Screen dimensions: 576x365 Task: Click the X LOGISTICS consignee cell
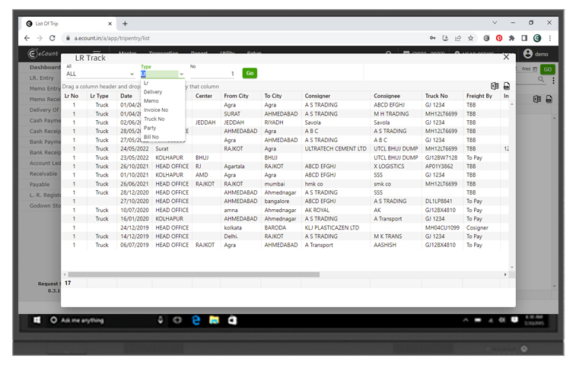(x=389, y=167)
